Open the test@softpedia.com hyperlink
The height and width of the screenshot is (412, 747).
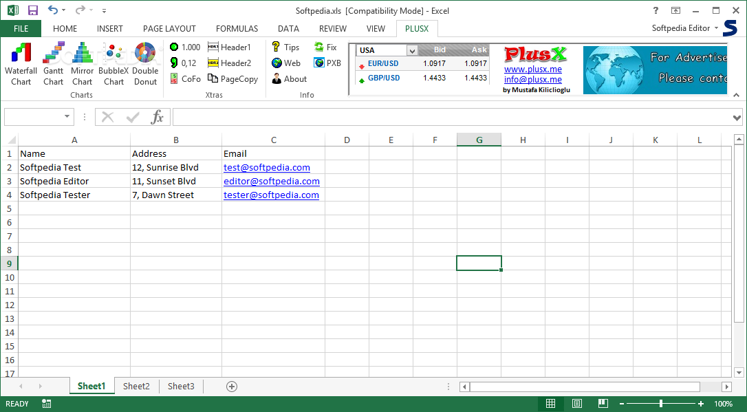[267, 168]
